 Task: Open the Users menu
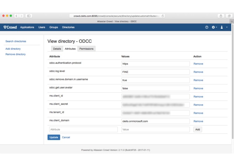42,27
